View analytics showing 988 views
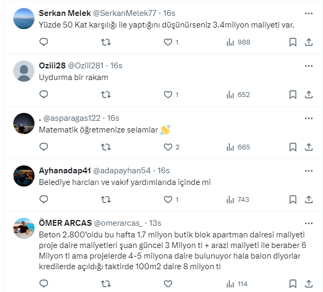 (x=238, y=42)
